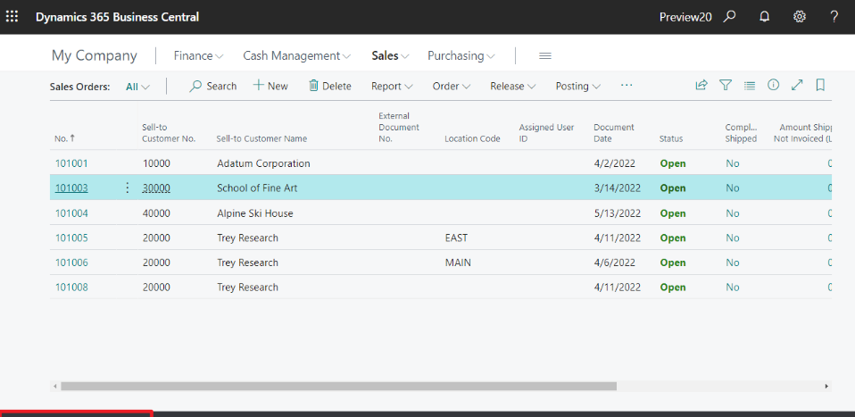This screenshot has height=417, width=855.
Task: Click the Assigned User ID column header
Action: [x=546, y=133]
